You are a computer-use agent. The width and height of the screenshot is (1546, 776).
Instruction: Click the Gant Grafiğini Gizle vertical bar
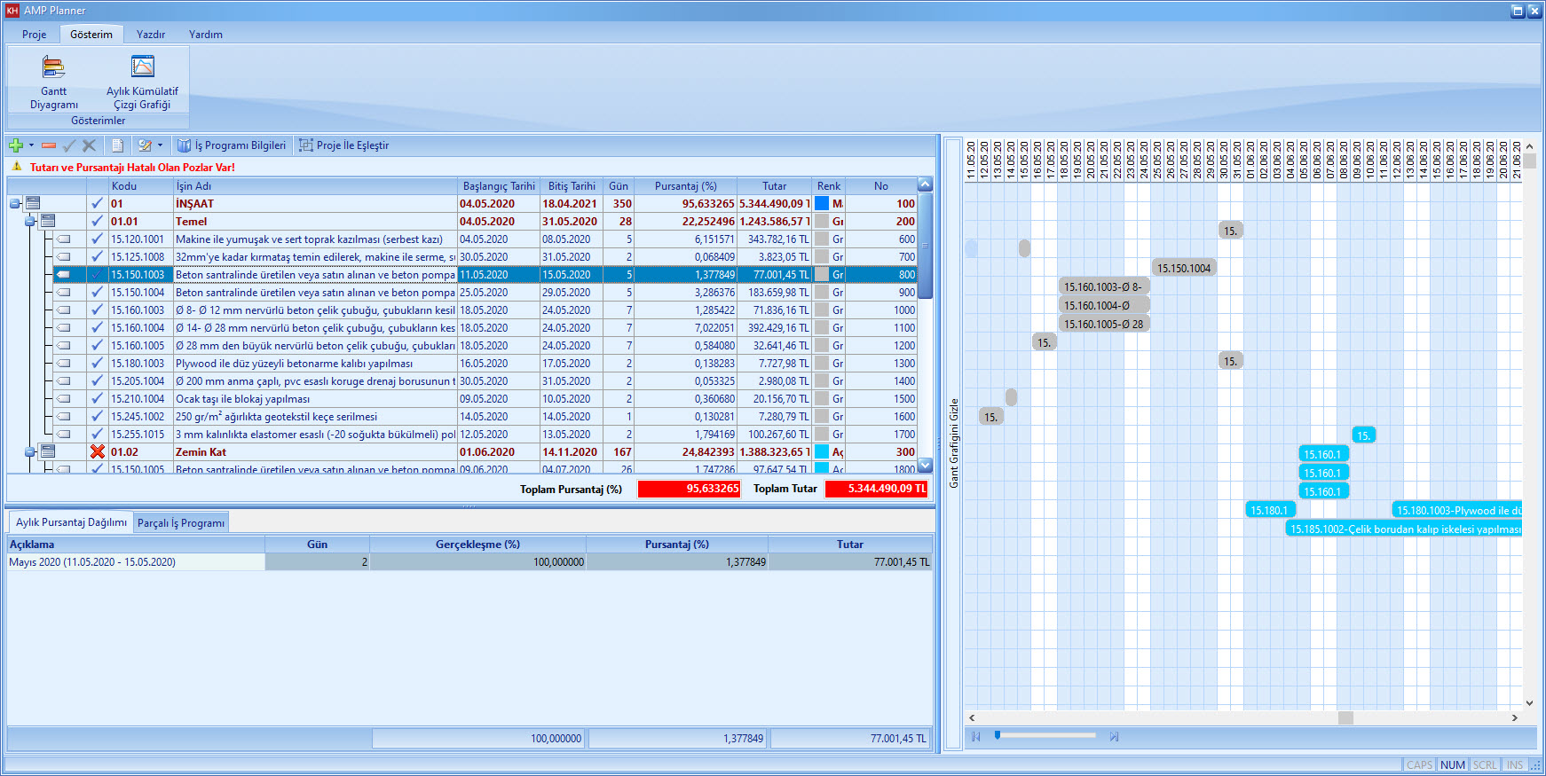tap(954, 443)
